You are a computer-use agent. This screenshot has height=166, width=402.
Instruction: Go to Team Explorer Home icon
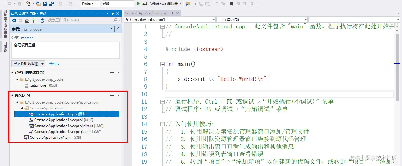pos(27,21)
